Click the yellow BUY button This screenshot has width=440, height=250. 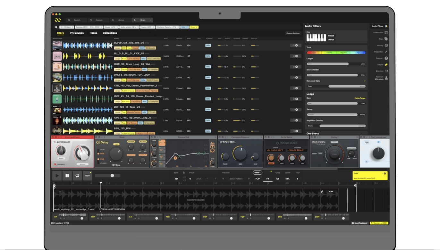(370, 176)
